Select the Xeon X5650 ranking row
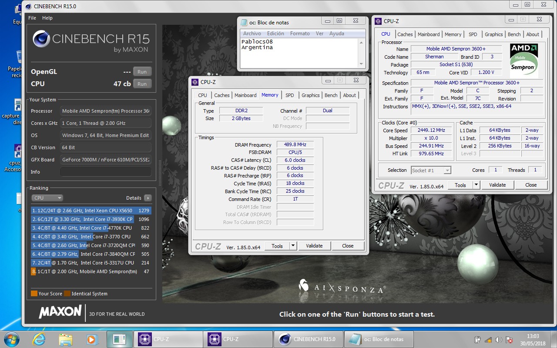The height and width of the screenshot is (348, 557). tap(91, 211)
